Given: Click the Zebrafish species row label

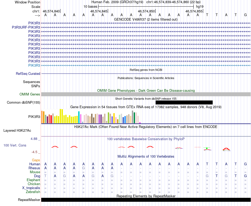Looking at the screenshot, I should (33, 192).
